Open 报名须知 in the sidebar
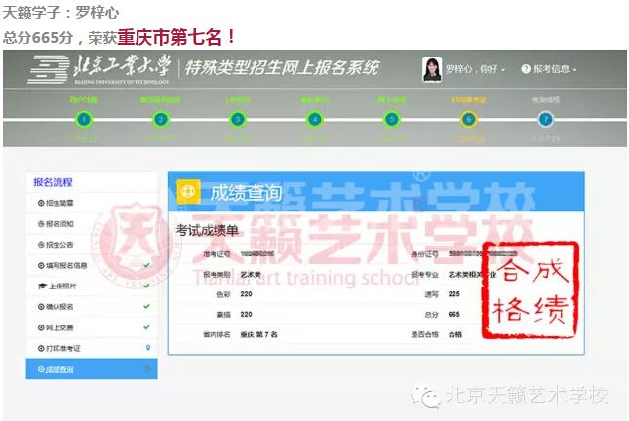Image resolution: width=629 pixels, height=421 pixels. click(60, 223)
